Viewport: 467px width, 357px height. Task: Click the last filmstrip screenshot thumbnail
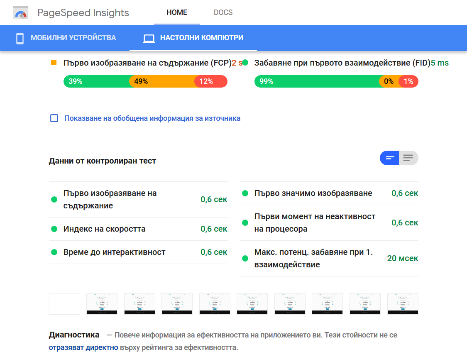pyautogui.click(x=403, y=304)
